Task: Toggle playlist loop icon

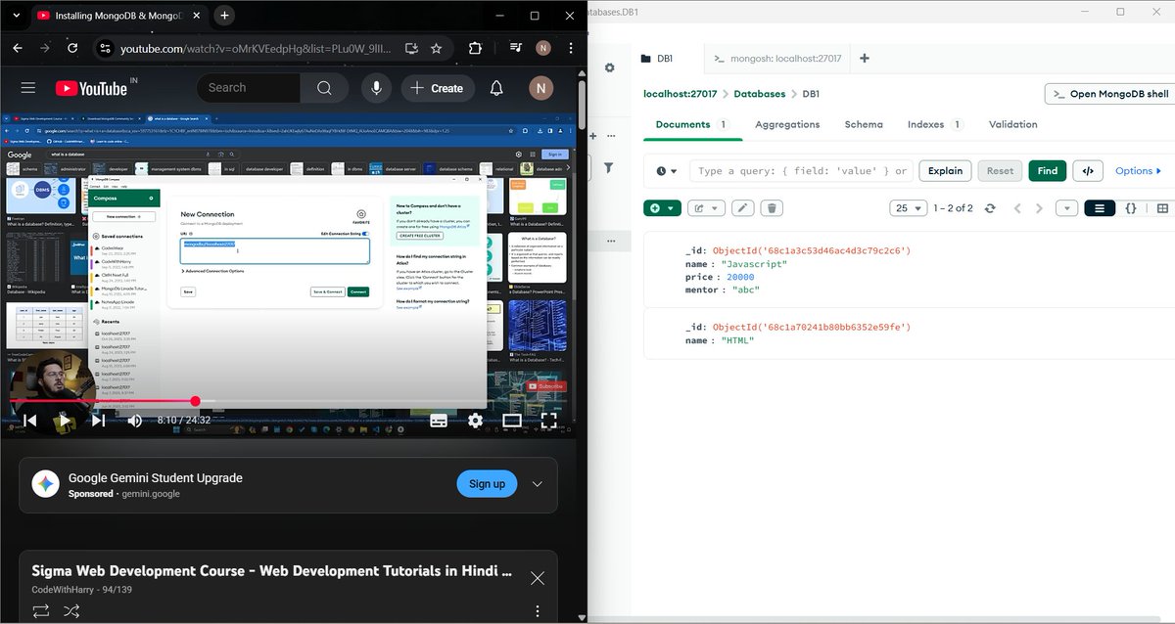Action: pyautogui.click(x=41, y=612)
